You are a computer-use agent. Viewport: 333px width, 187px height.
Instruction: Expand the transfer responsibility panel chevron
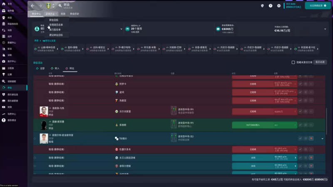(x=121, y=29)
